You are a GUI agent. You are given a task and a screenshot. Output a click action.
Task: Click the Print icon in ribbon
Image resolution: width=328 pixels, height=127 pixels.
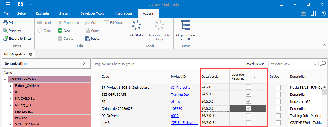(x=6, y=23)
